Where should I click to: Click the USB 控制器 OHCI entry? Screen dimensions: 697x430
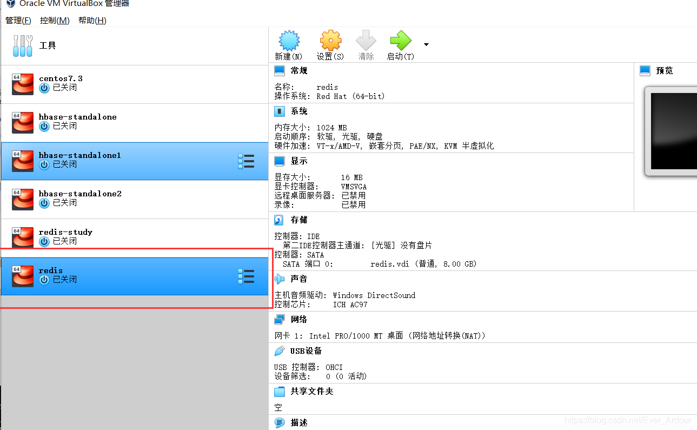[308, 367]
